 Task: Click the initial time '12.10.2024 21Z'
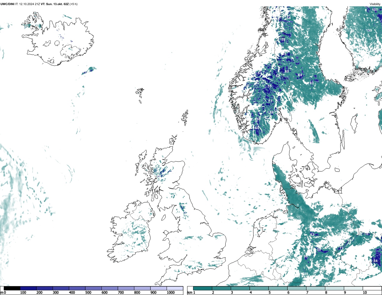click(30, 4)
